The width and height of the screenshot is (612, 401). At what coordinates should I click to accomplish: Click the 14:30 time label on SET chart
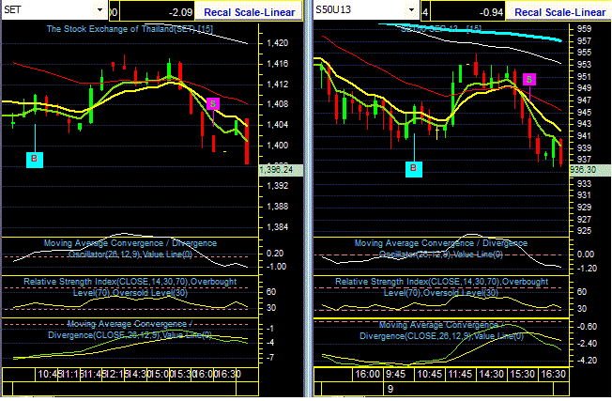click(139, 374)
